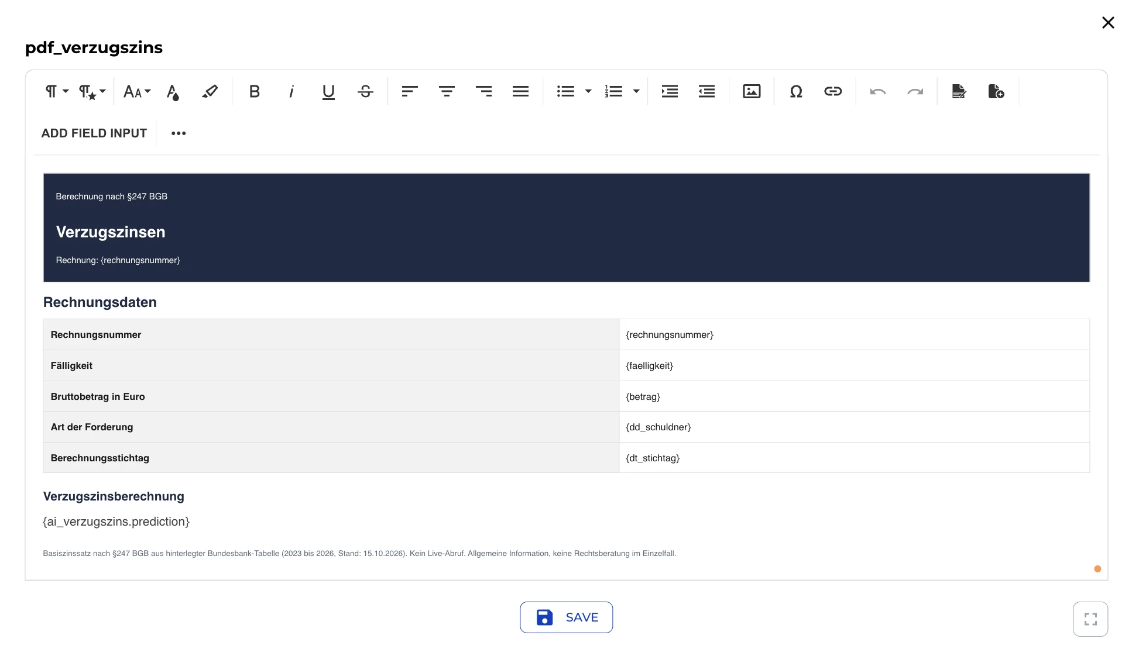Undo the last edit
The height and width of the screenshot is (656, 1132).
[877, 91]
